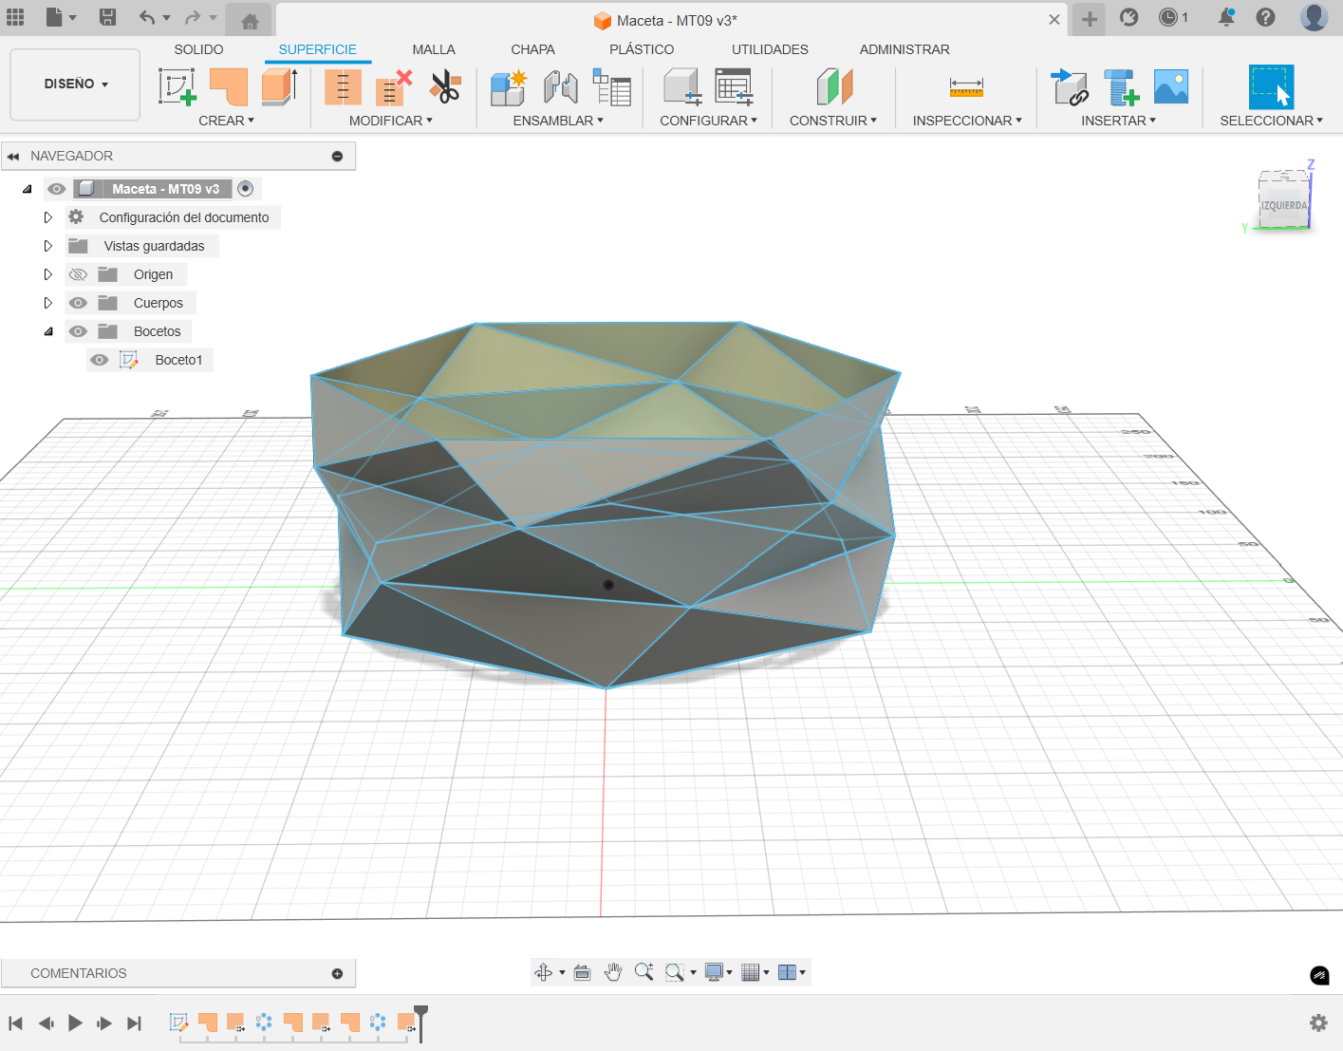Open the DISEÑO workspace dropdown
Viewport: 1343px width, 1051px height.
76,84
